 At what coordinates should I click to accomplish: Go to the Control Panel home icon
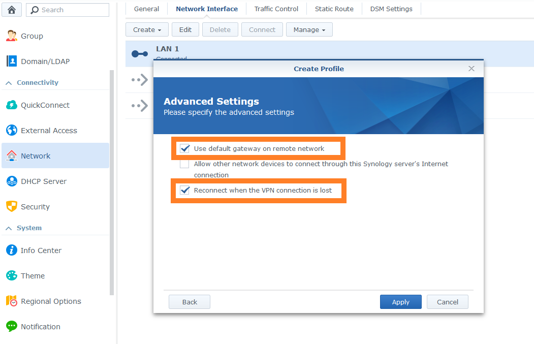click(x=12, y=10)
